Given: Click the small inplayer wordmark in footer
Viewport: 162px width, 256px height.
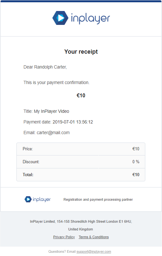Looking at the screenshot, I should 41,199.
